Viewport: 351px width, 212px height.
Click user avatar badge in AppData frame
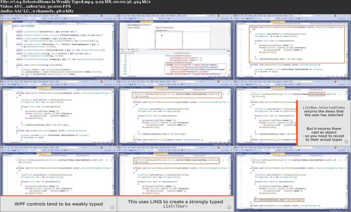coord(102,16)
